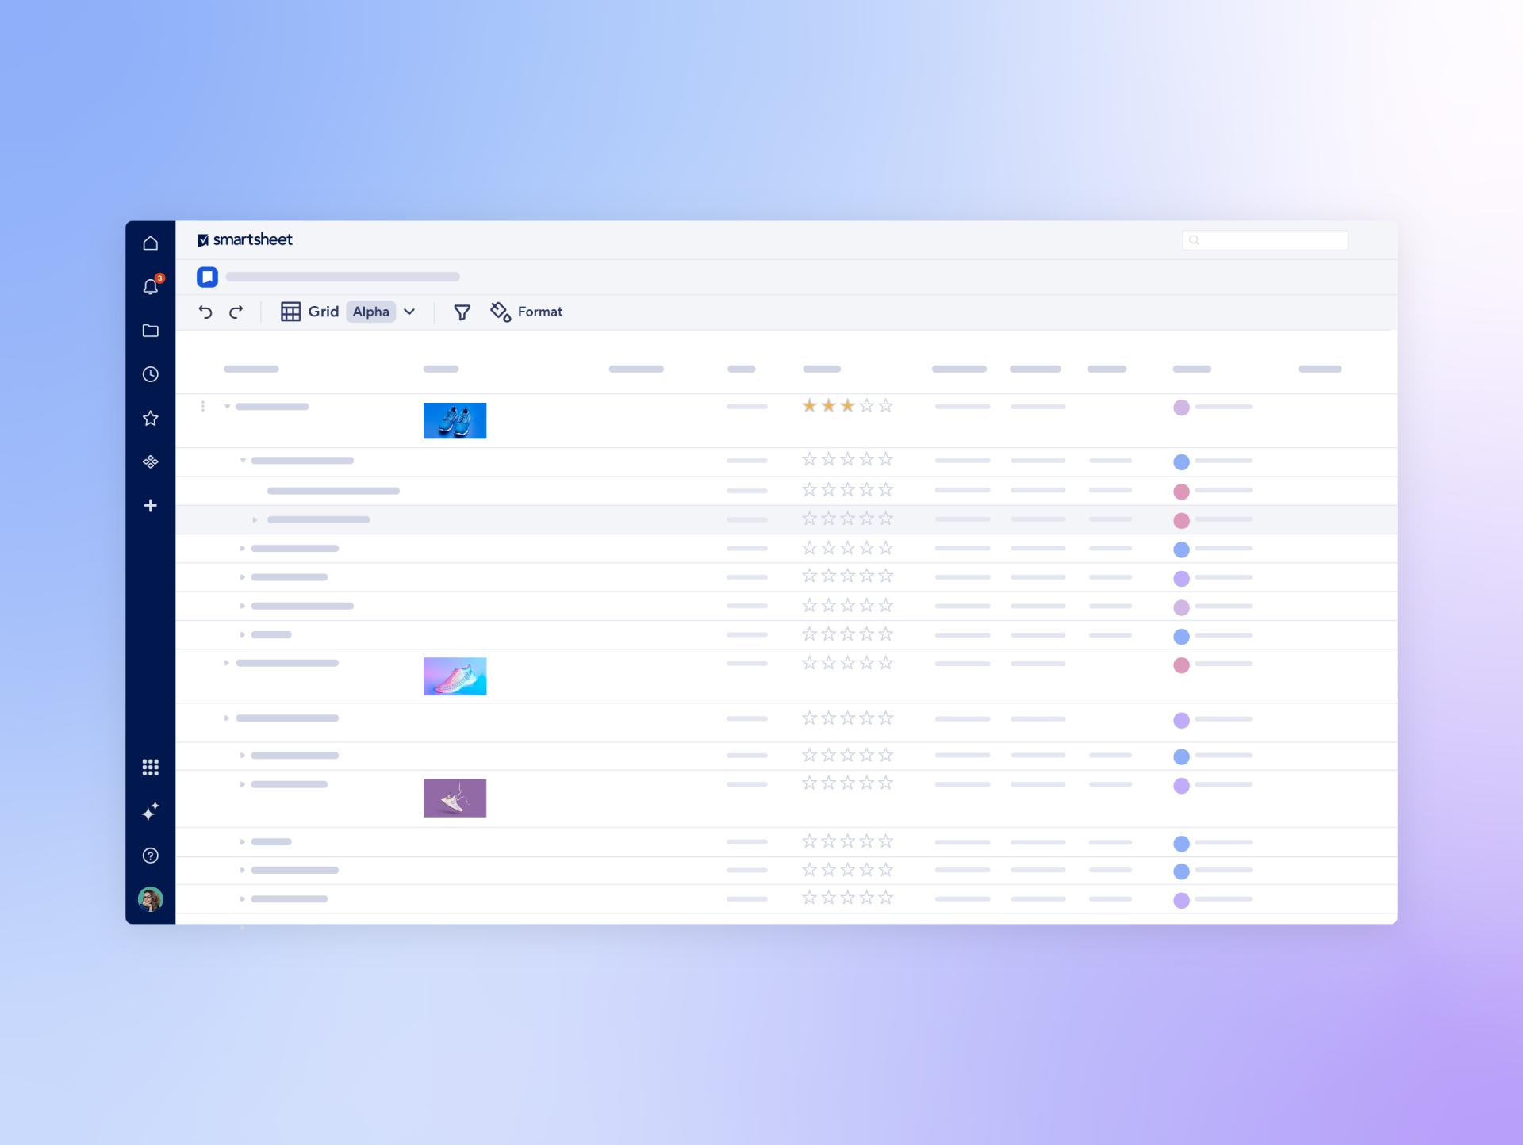Open the Grid view dropdown
This screenshot has height=1145, width=1523.
[x=409, y=312]
